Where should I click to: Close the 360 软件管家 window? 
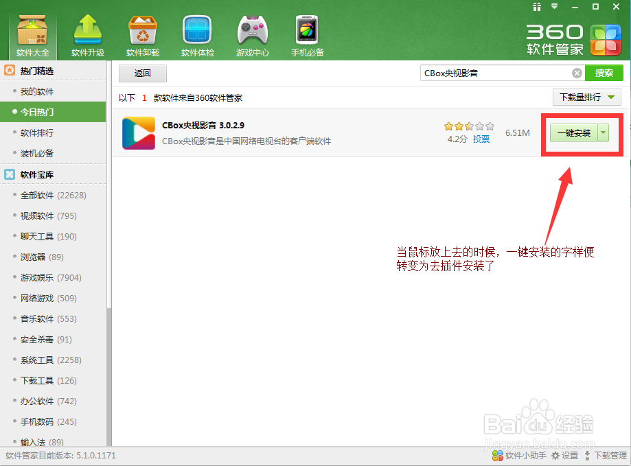(616, 6)
